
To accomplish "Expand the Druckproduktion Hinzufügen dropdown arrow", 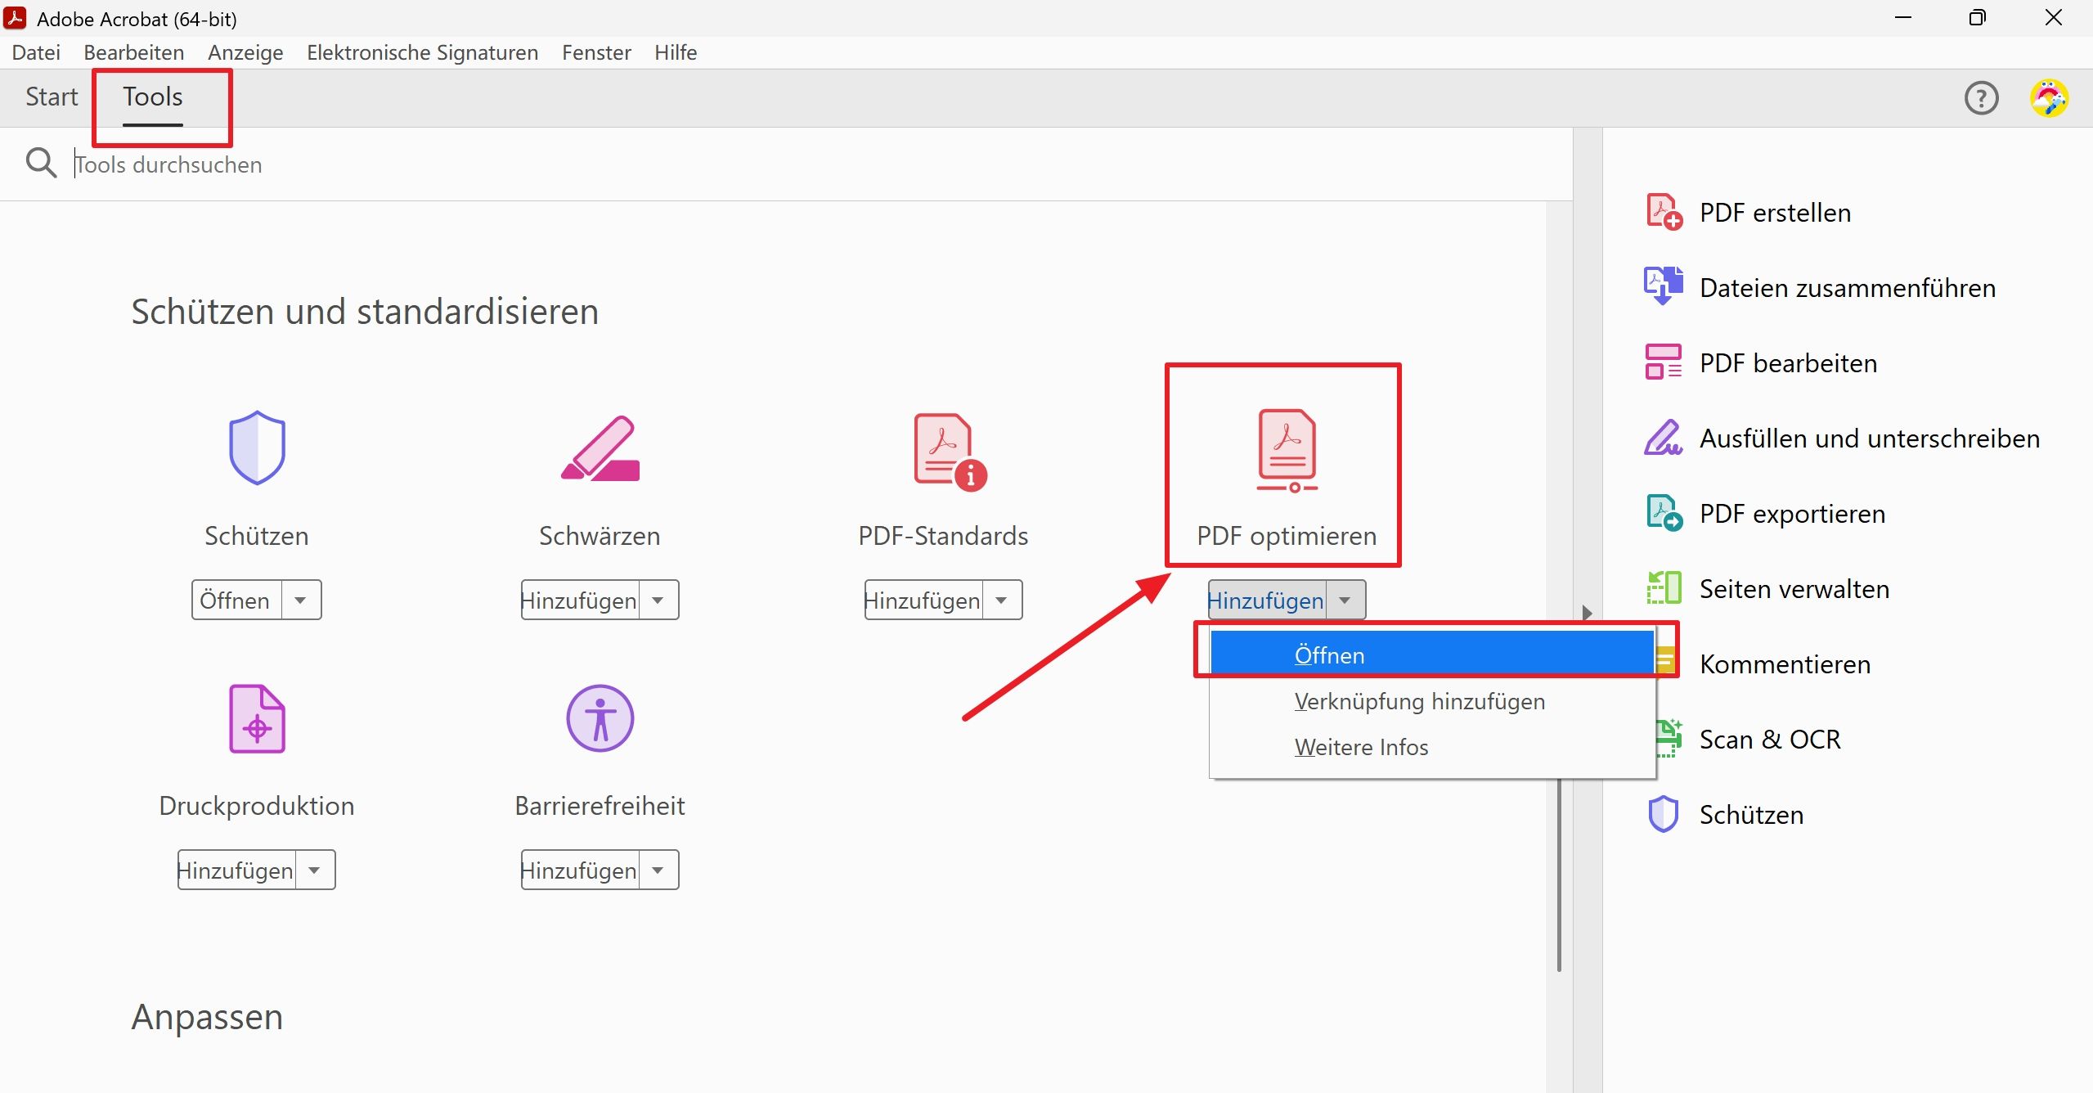I will coord(315,870).
